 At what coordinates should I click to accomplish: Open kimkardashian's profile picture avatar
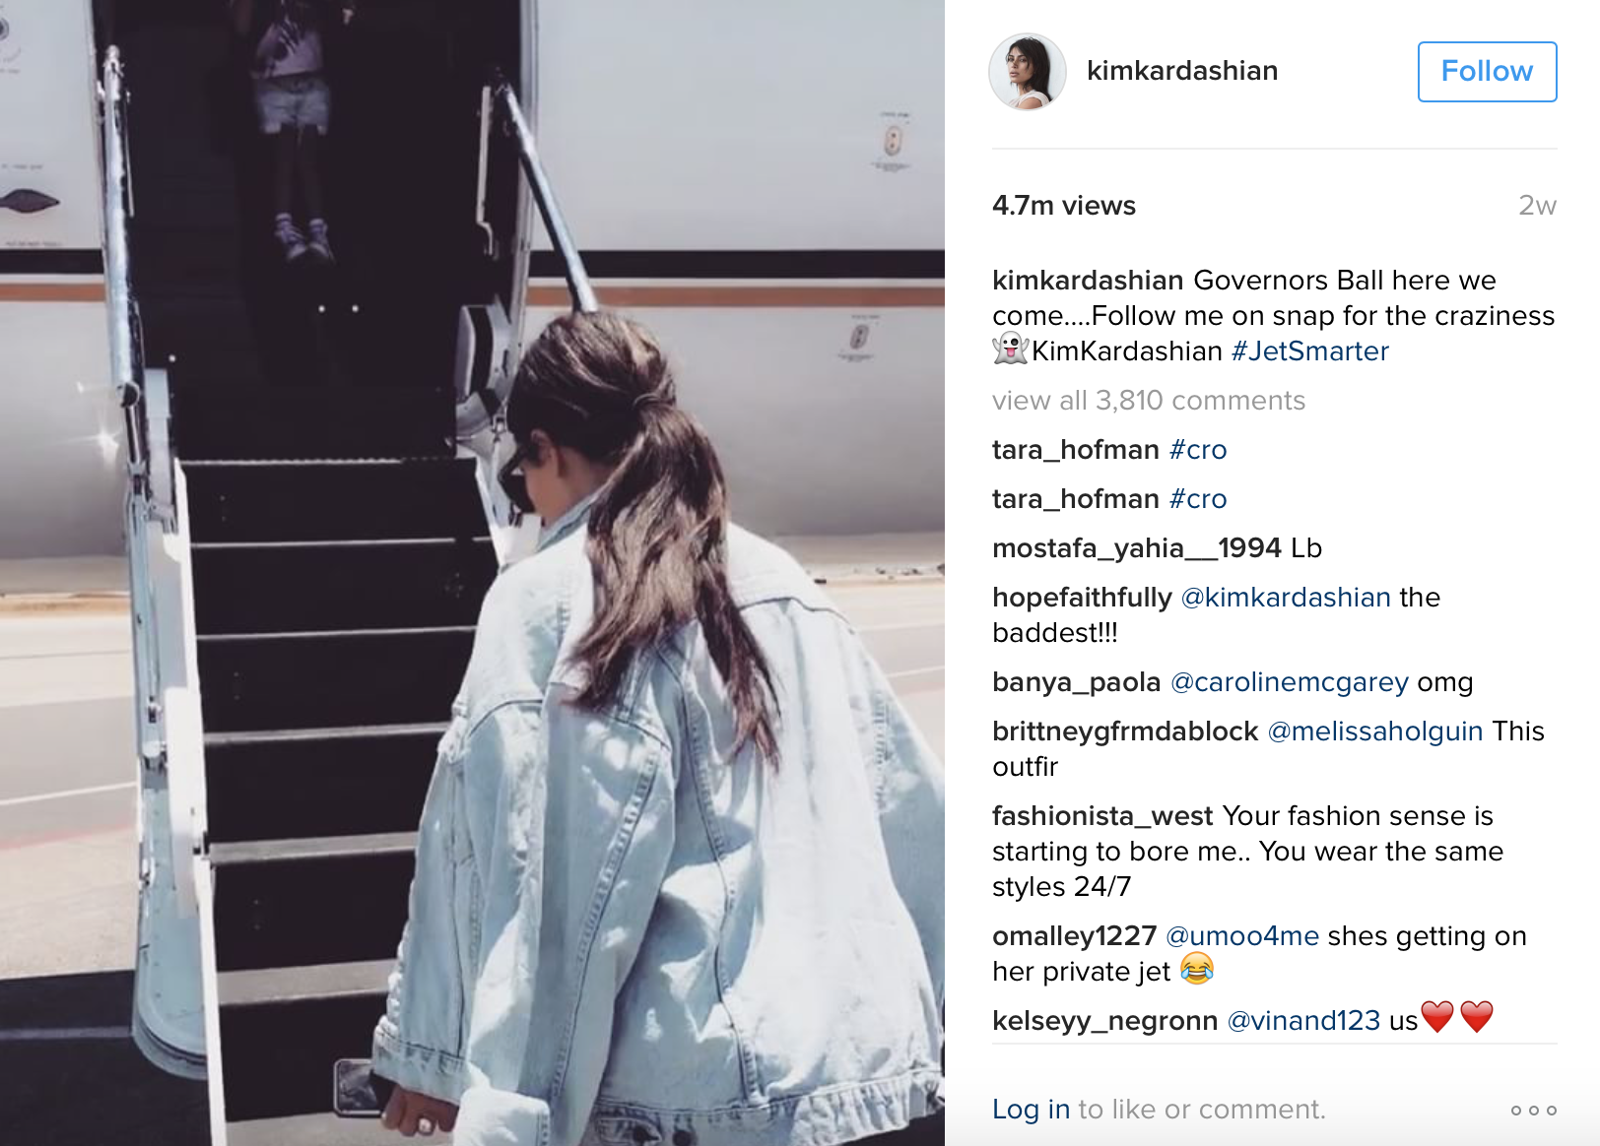click(x=1028, y=71)
